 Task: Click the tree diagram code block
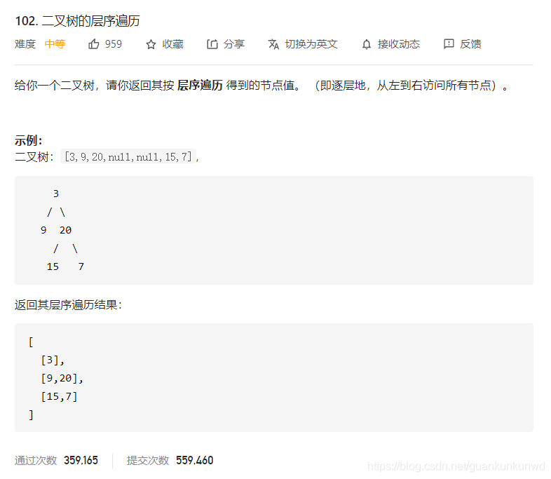point(274,230)
